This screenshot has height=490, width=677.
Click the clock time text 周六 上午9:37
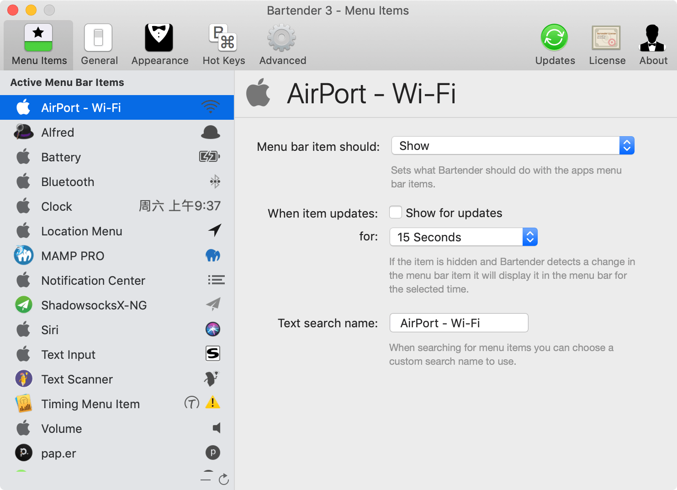click(180, 206)
